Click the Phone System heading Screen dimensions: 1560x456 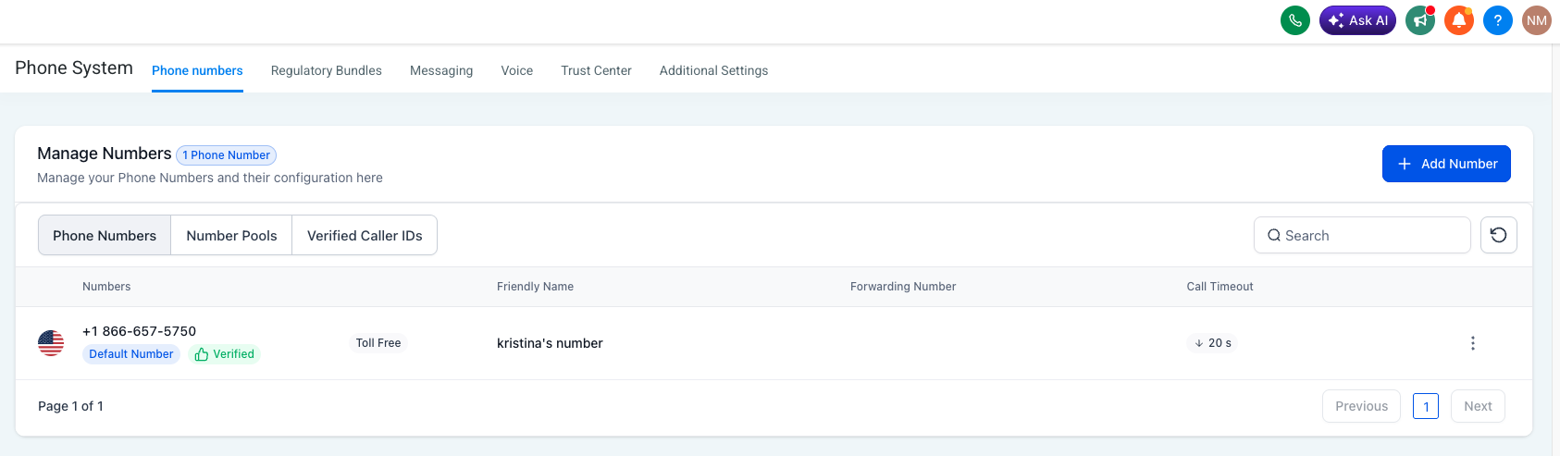(x=74, y=68)
